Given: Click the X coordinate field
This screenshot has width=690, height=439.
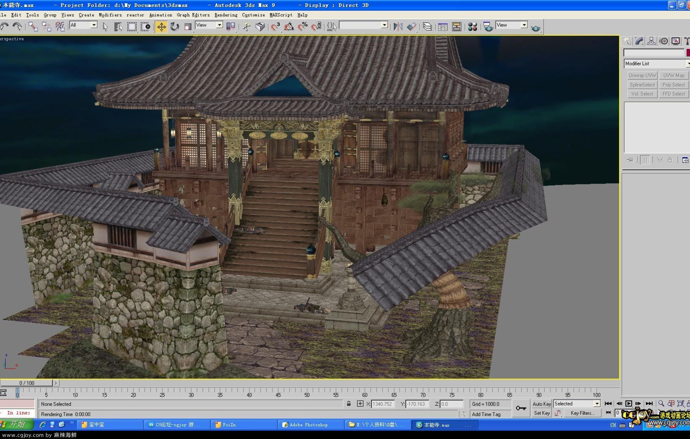Looking at the screenshot, I should (383, 404).
